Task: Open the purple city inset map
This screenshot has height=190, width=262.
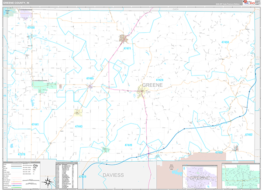Action: pyautogui.click(x=200, y=177)
